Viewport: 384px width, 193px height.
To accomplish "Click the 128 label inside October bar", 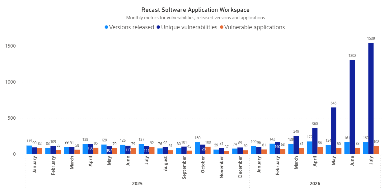I will pos(203,149).
